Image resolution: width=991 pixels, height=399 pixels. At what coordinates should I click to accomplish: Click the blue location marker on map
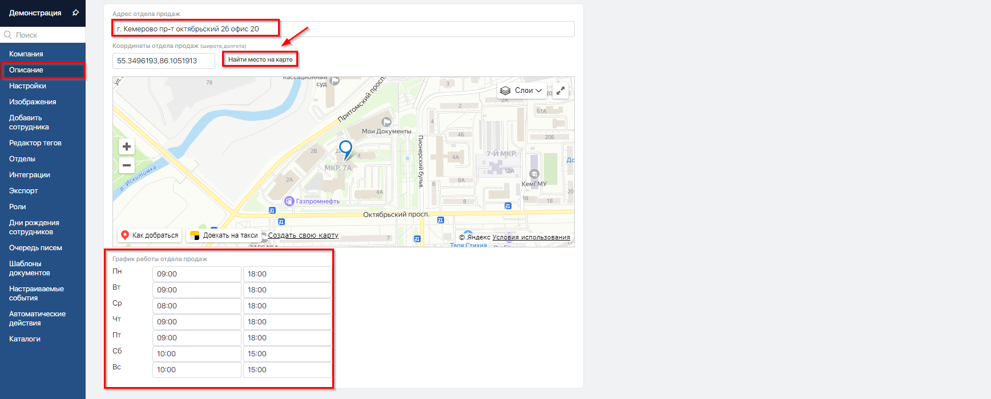[x=345, y=149]
